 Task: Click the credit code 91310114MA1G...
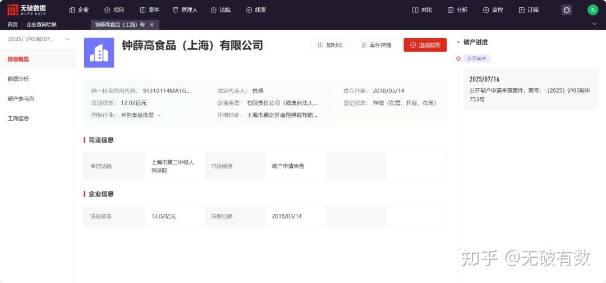[x=167, y=91]
